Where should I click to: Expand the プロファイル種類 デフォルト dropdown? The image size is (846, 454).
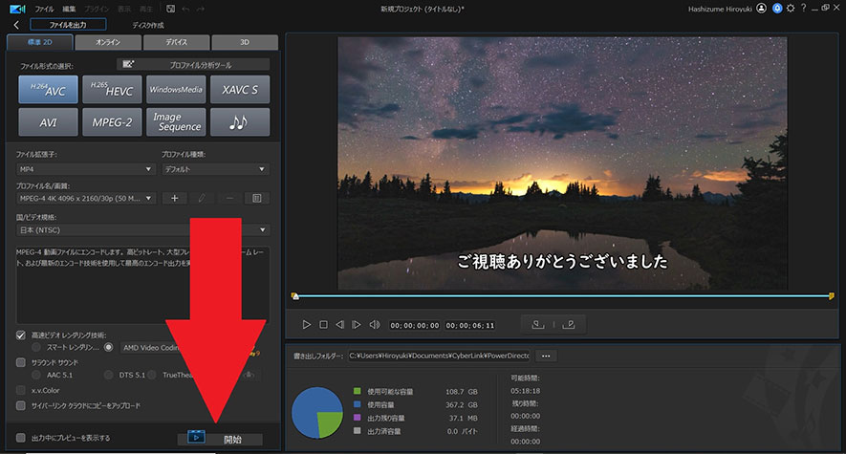214,169
